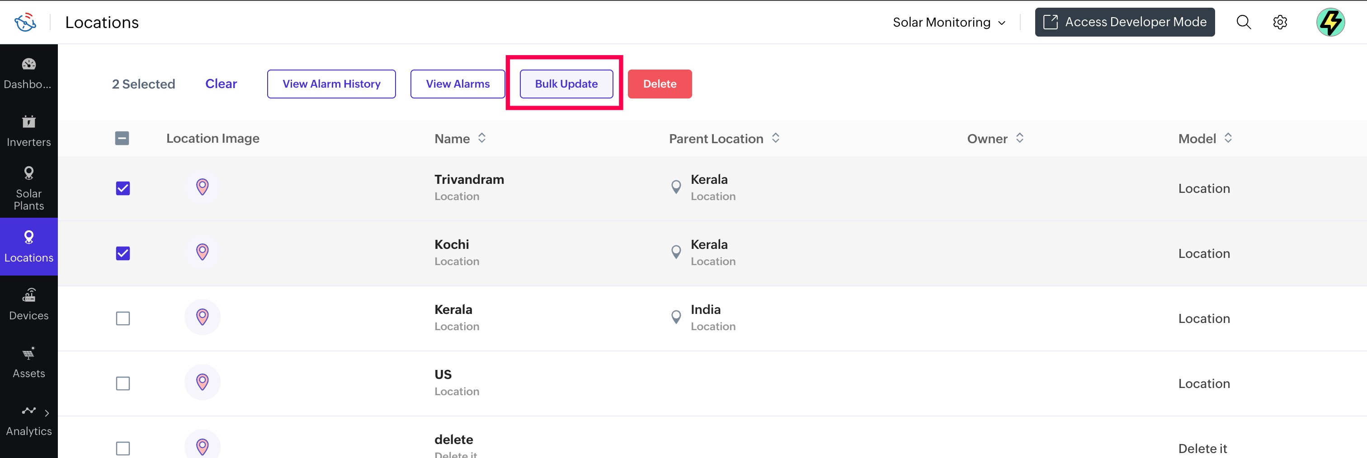This screenshot has height=458, width=1367.
Task: Open Solar Plants sidebar item
Action: (28, 188)
